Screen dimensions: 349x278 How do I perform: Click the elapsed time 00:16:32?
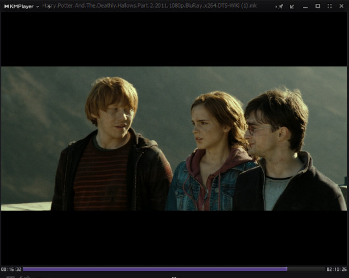tap(11, 270)
